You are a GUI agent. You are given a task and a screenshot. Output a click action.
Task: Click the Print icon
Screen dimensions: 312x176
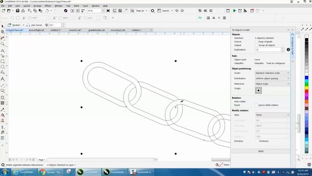(23, 11)
